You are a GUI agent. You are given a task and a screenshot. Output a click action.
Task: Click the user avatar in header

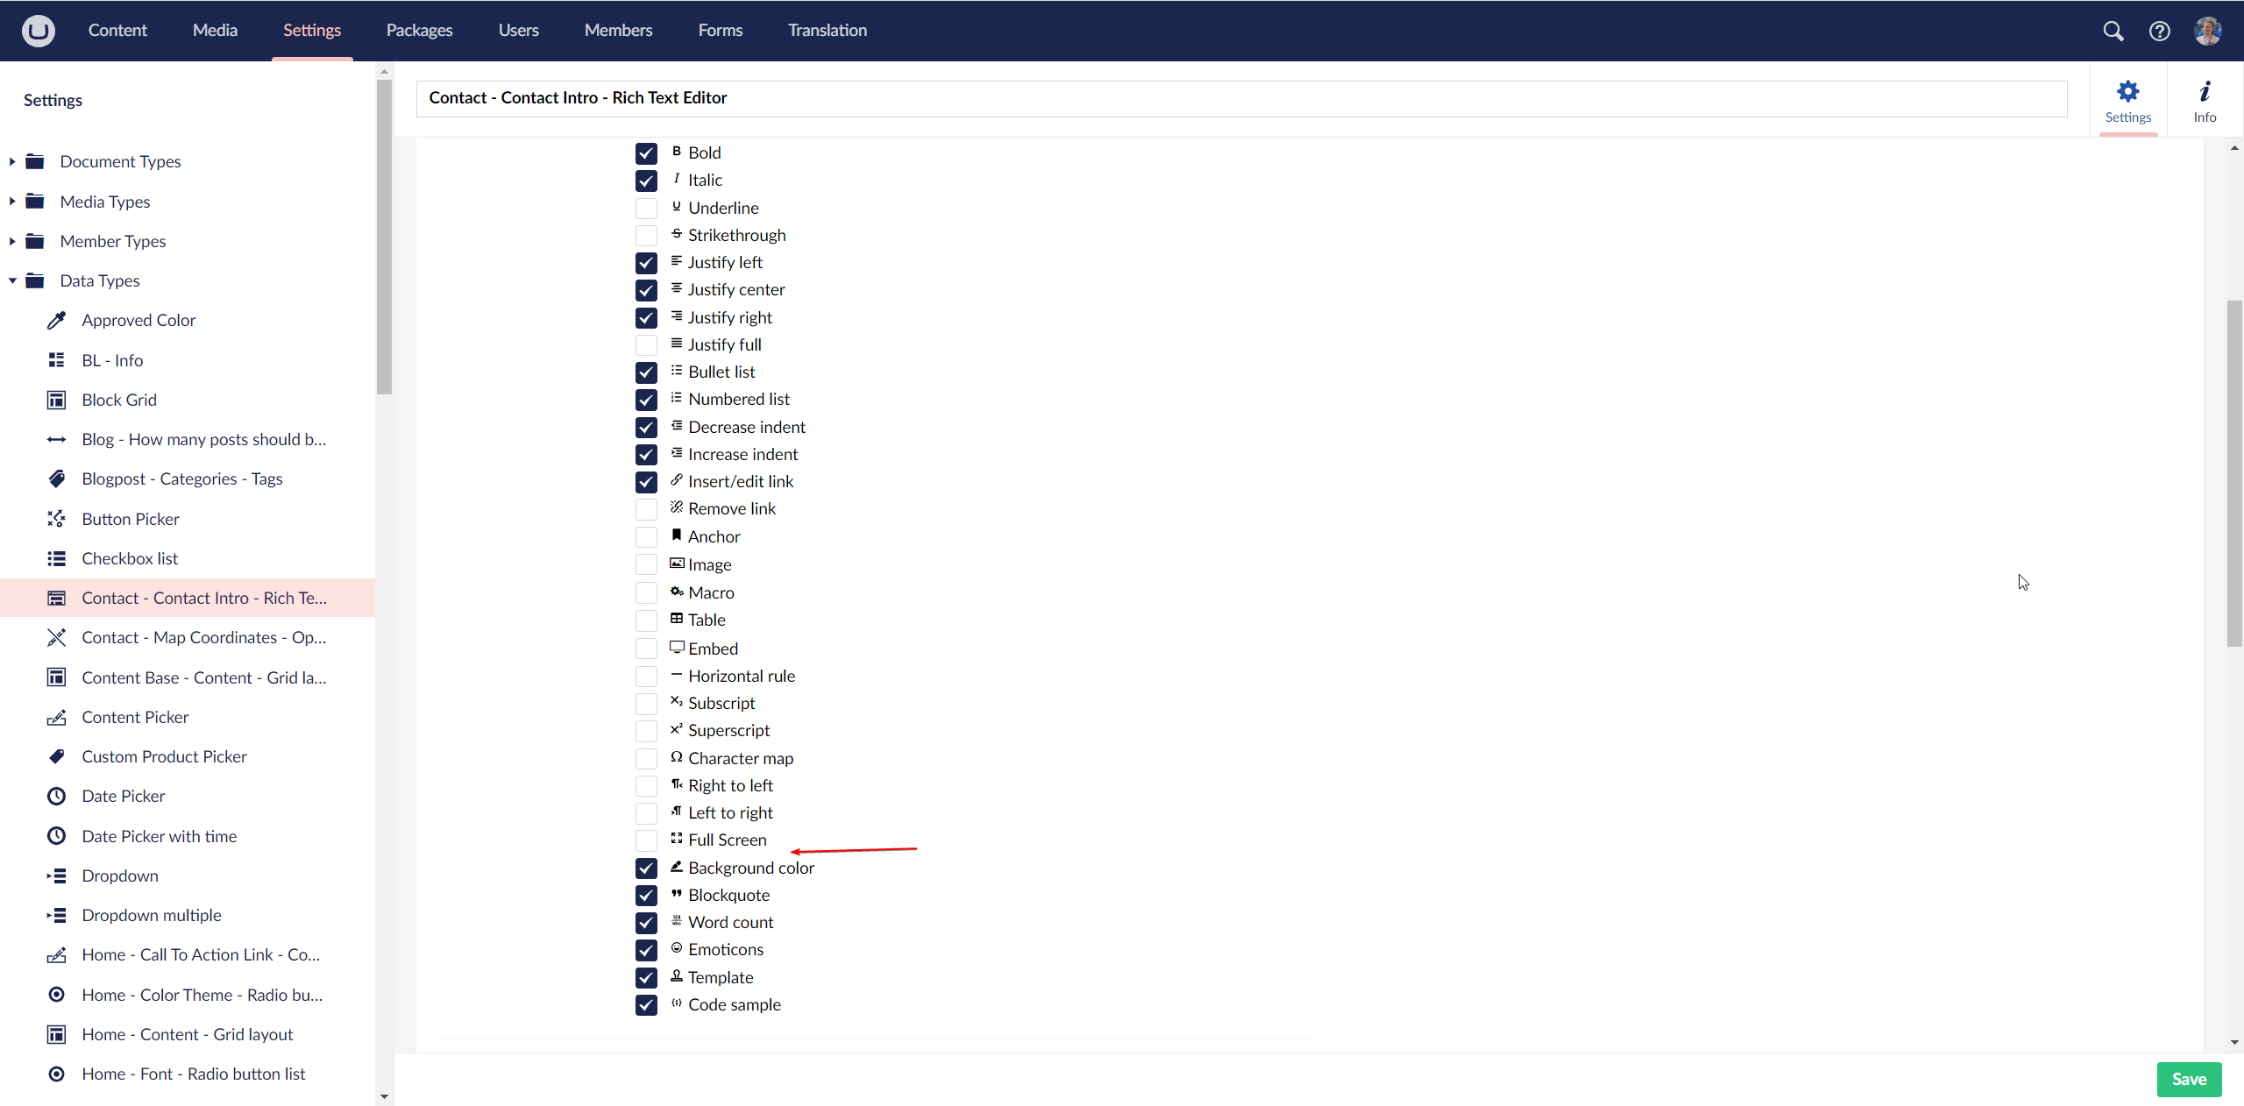(x=2206, y=31)
